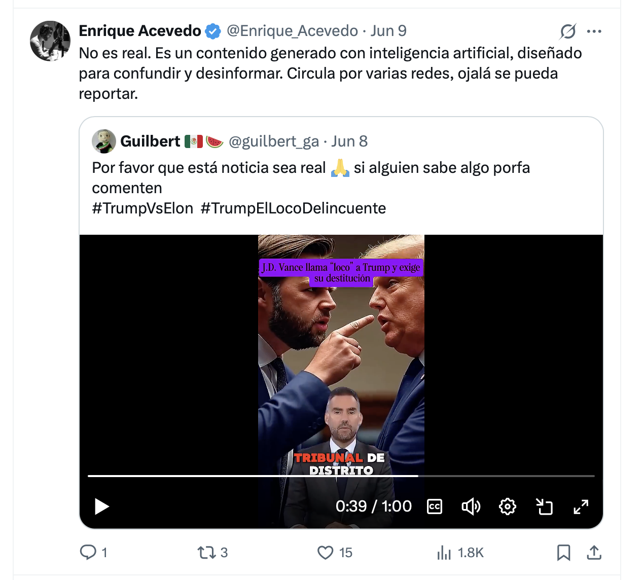Open the more options menu (three dots)

coord(594,31)
